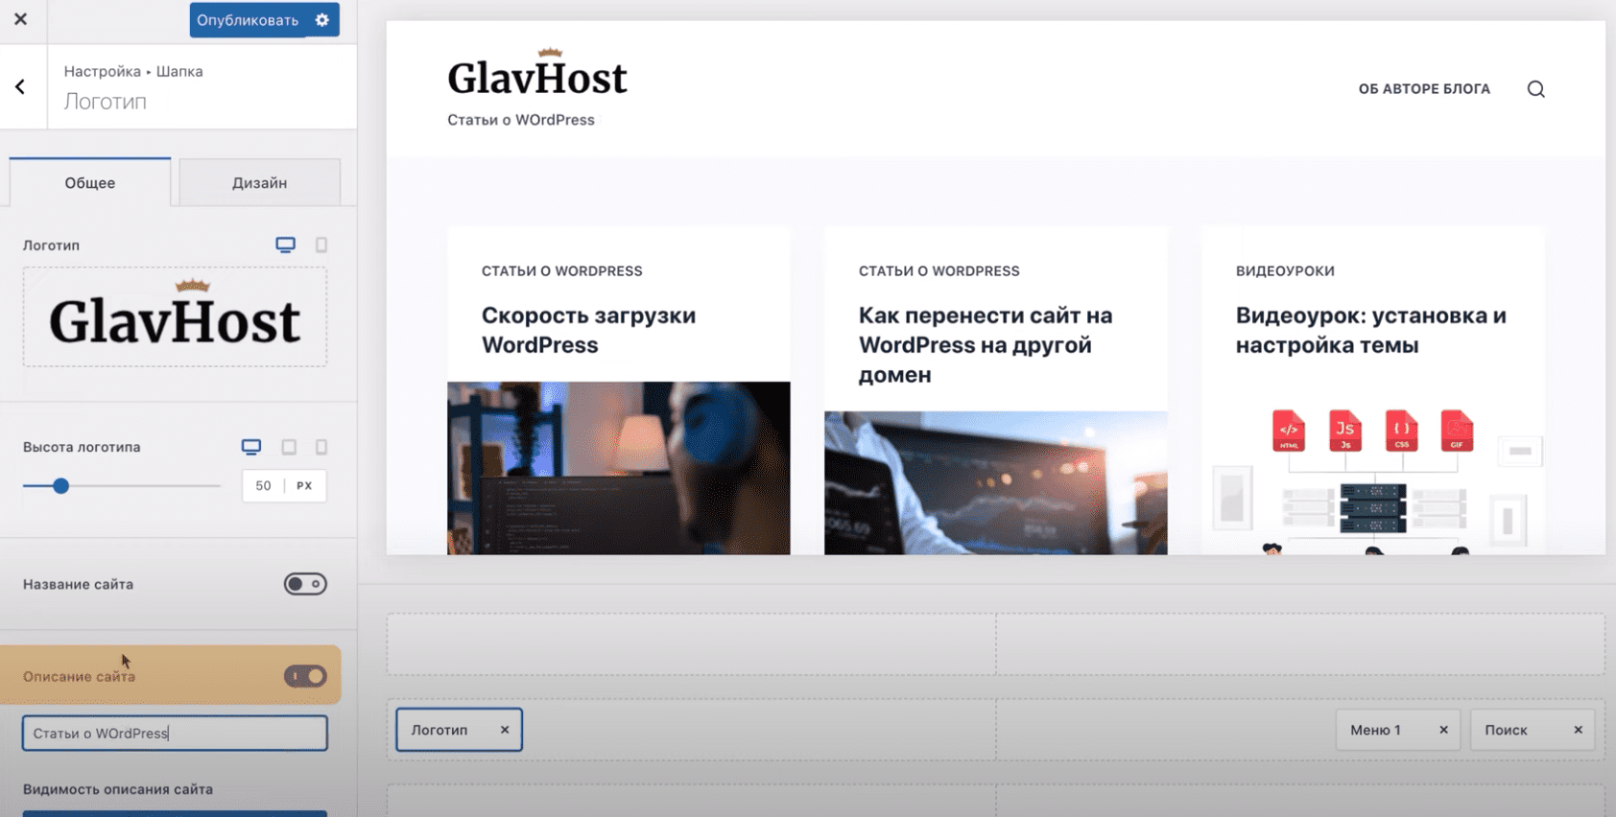Viewport: 1616px width, 817px height.
Task: Remove the Меню 1 element from builder
Action: click(x=1443, y=730)
